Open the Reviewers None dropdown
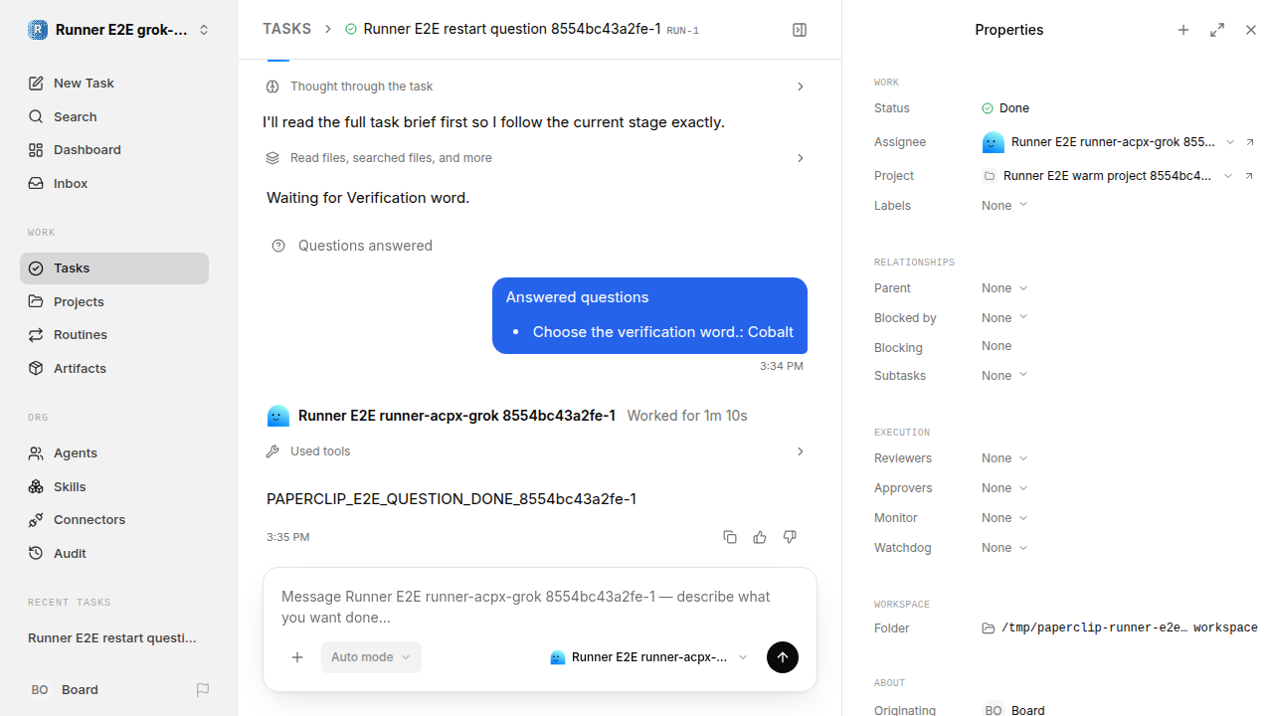This screenshot has height=716, width=1273. click(1004, 458)
